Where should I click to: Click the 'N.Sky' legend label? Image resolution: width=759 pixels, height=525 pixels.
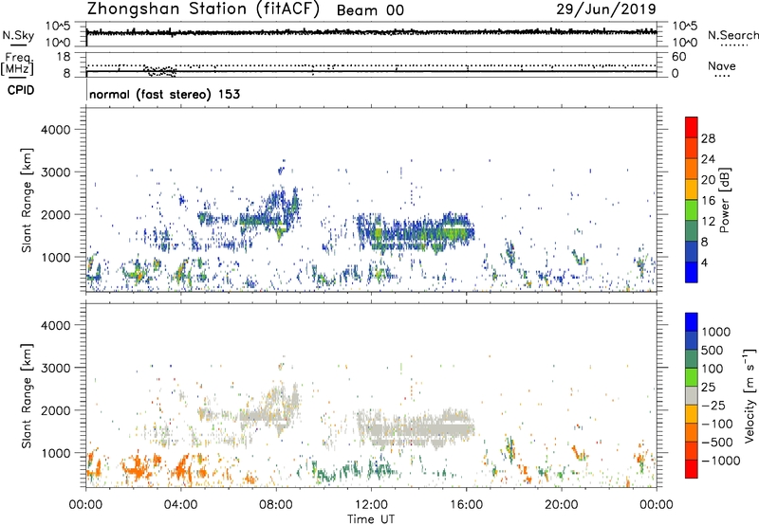[x=18, y=35]
